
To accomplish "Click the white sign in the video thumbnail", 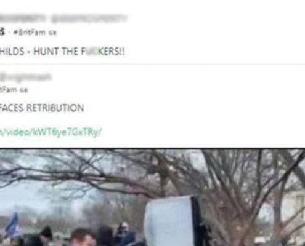I will pyautogui.click(x=171, y=221).
